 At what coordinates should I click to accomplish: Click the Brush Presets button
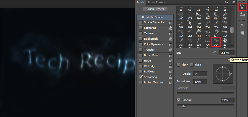155,9
